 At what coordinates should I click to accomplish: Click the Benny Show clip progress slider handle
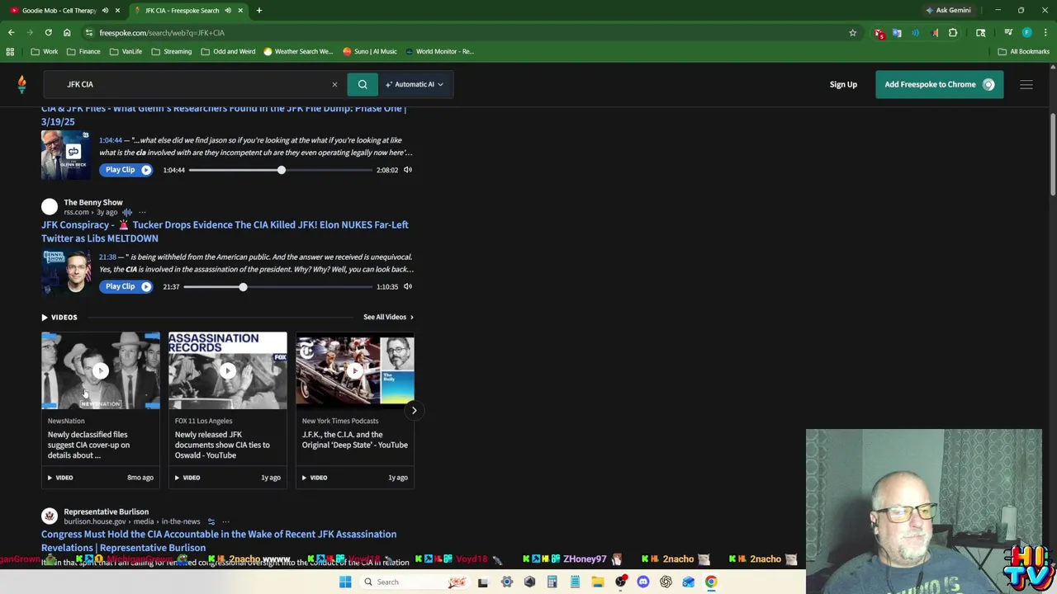243,286
